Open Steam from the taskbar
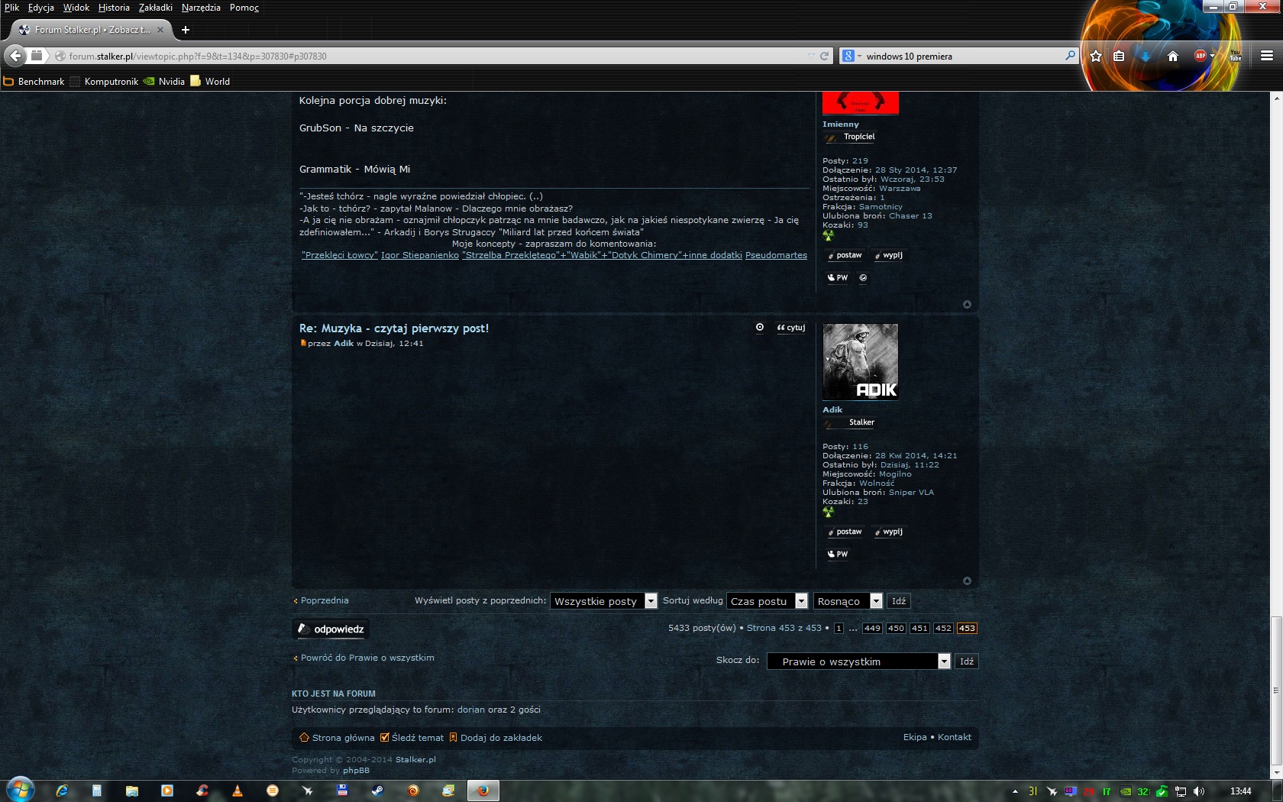 377,791
